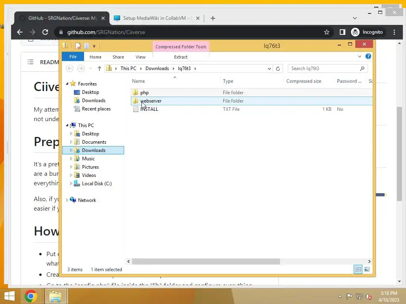Open Downloads under Favorites

94,101
